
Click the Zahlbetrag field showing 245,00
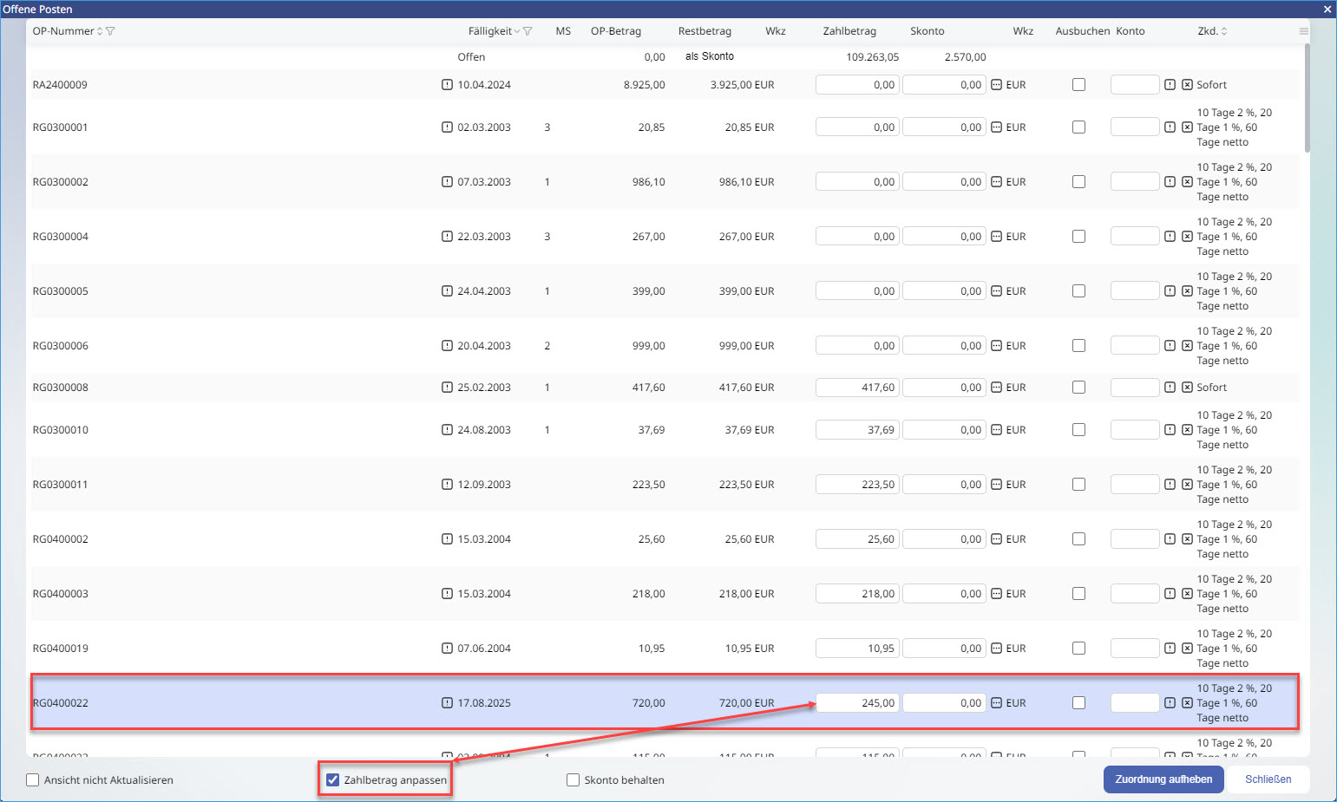[857, 703]
